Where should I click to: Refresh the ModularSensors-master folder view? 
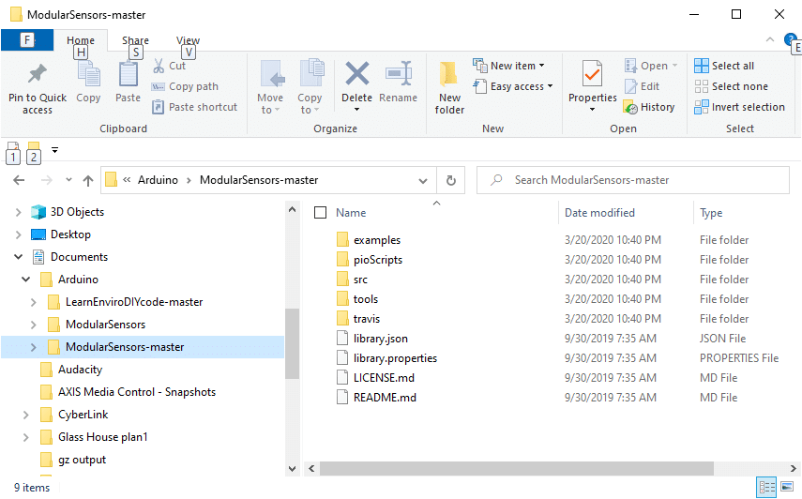(451, 180)
